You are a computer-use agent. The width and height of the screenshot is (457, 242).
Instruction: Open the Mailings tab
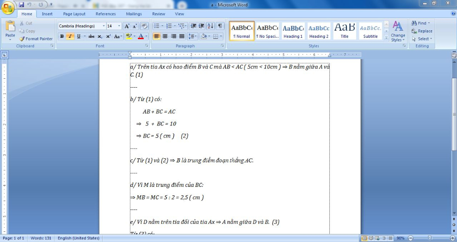(134, 14)
